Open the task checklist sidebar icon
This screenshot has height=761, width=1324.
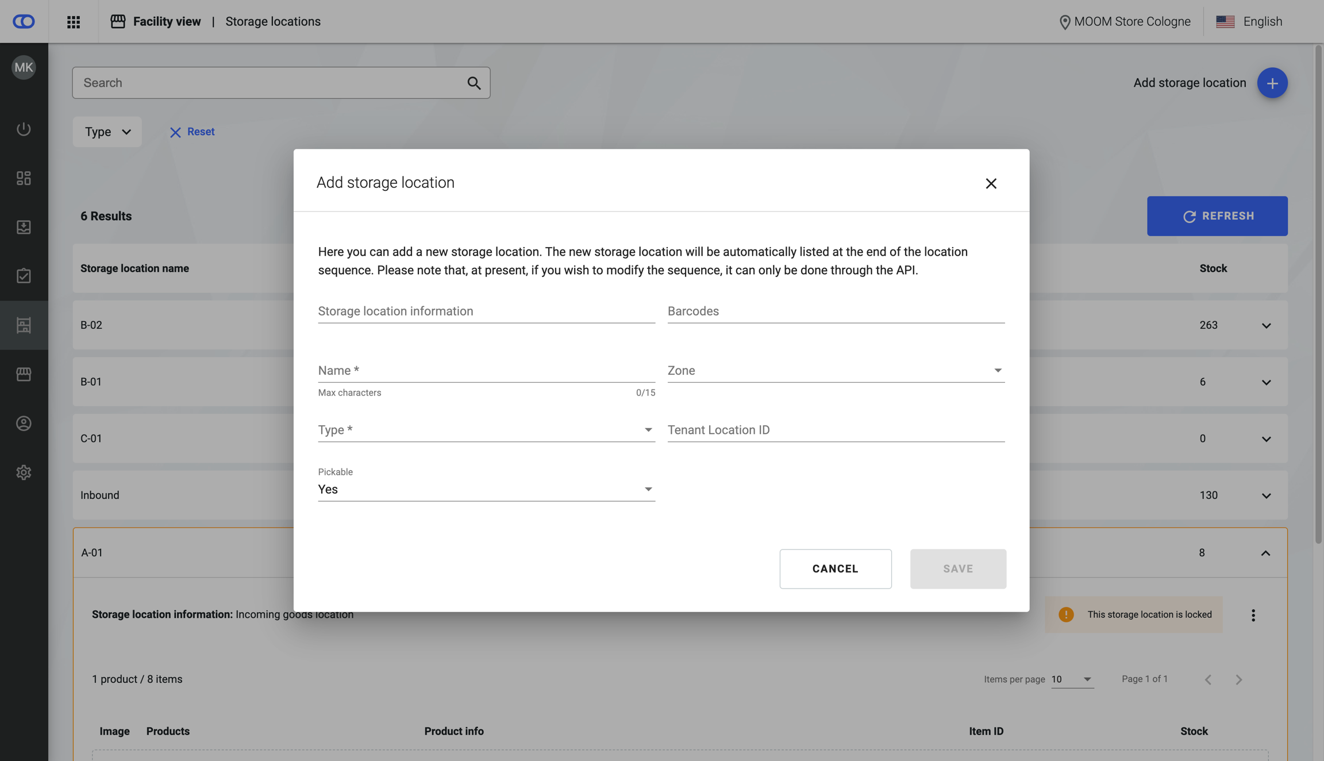pyautogui.click(x=24, y=276)
